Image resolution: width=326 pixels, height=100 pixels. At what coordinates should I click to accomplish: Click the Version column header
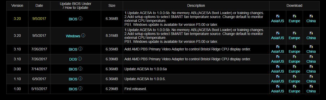(x=17, y=6)
